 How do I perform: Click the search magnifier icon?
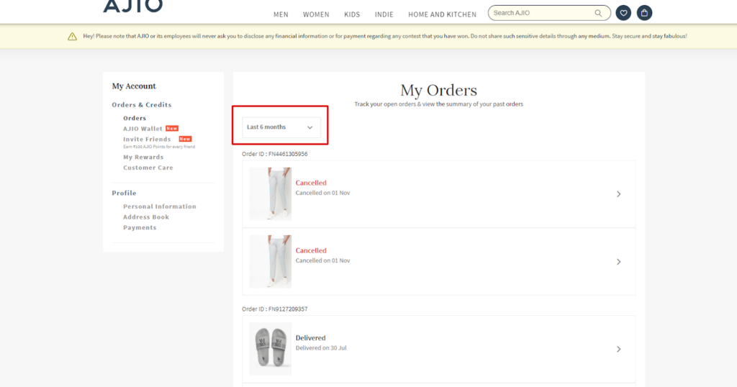click(x=598, y=13)
